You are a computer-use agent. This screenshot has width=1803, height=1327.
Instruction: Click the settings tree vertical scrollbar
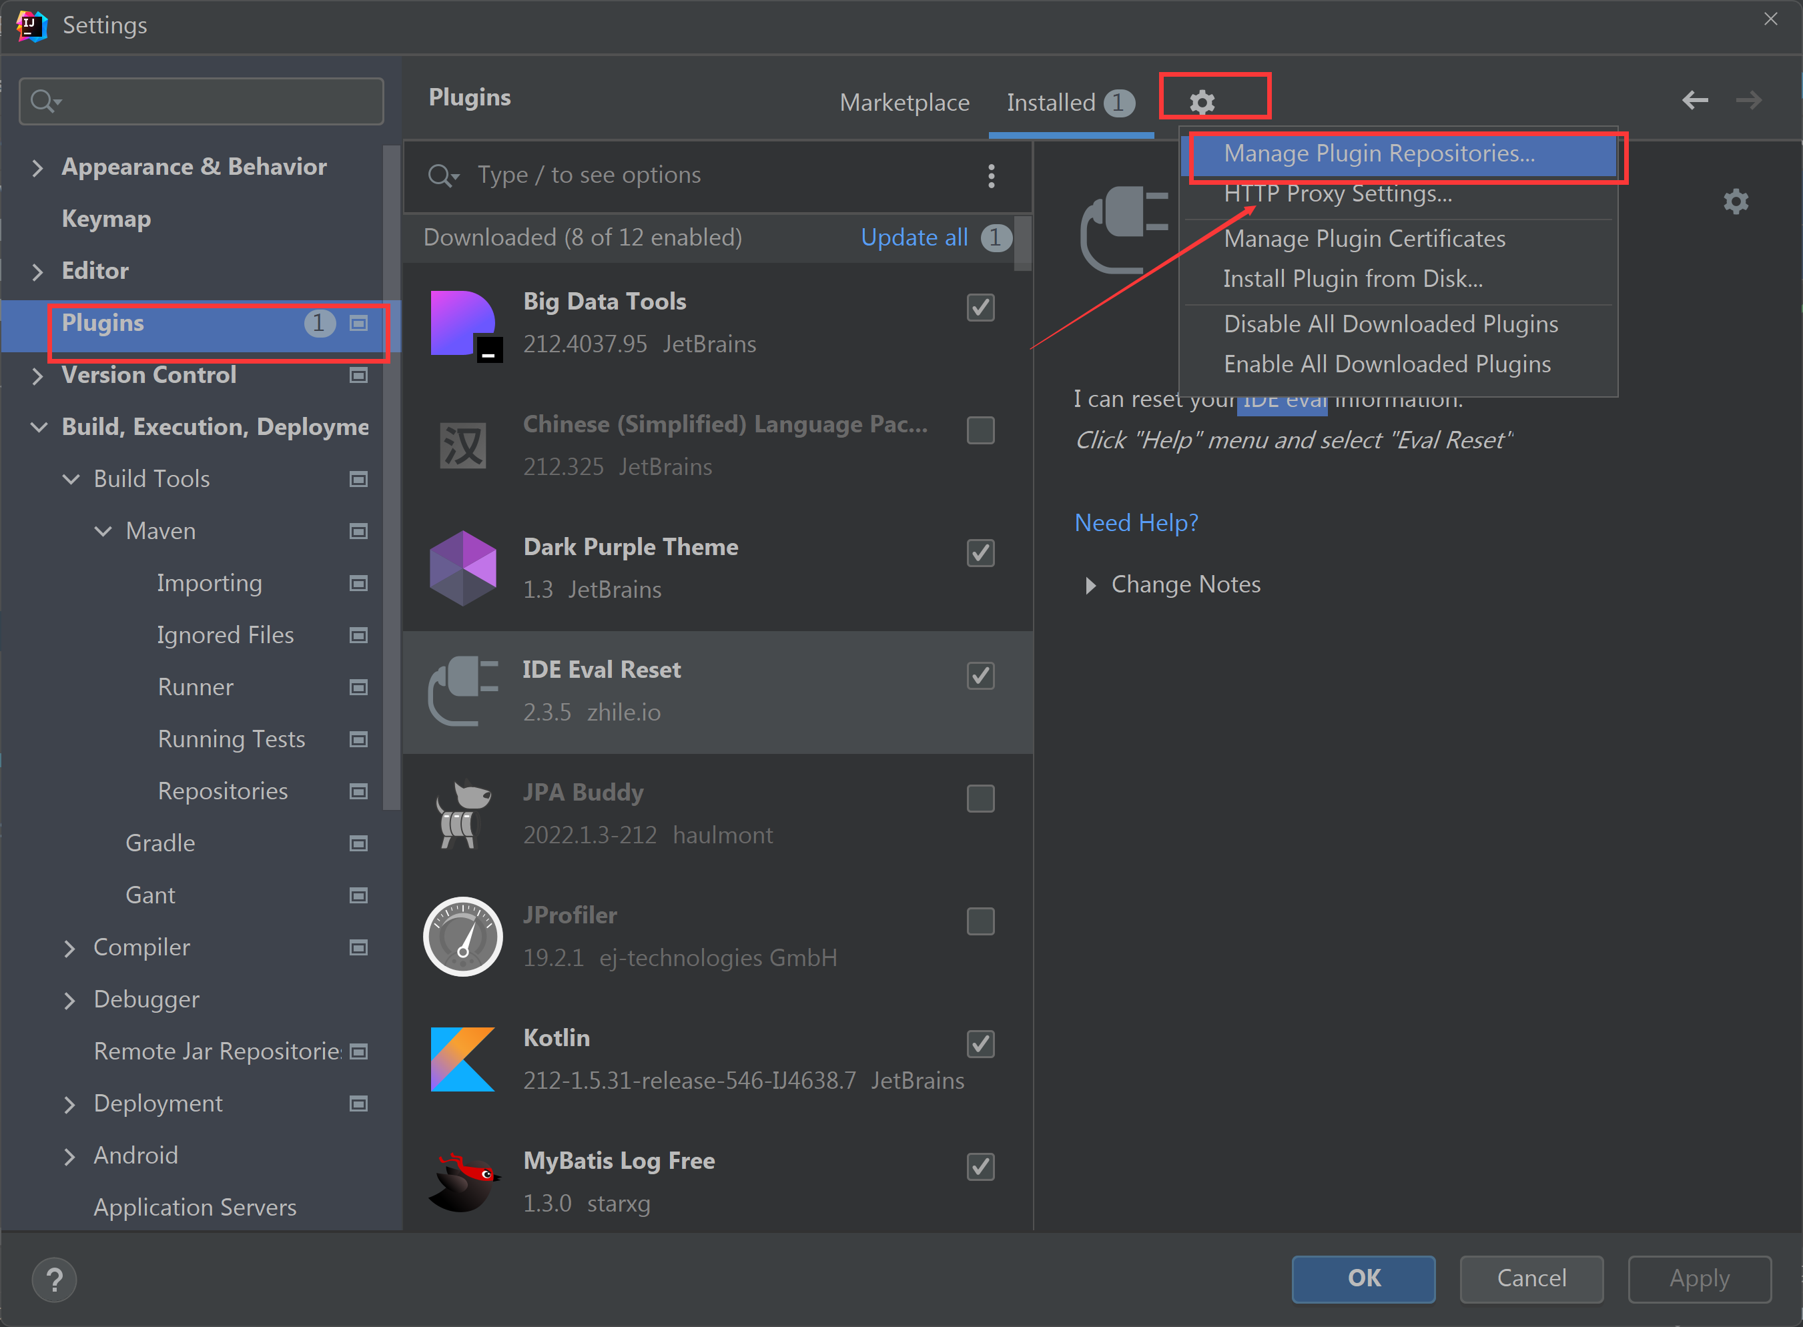click(391, 478)
